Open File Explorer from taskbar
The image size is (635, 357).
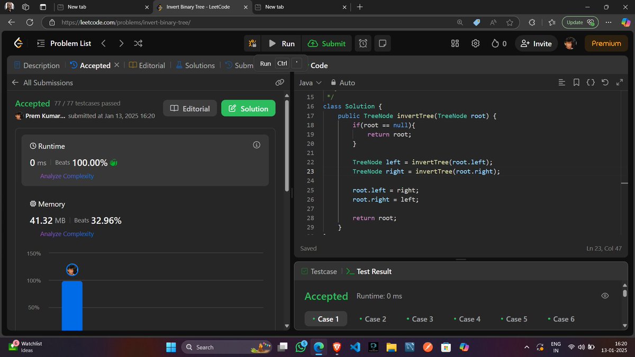[391, 347]
